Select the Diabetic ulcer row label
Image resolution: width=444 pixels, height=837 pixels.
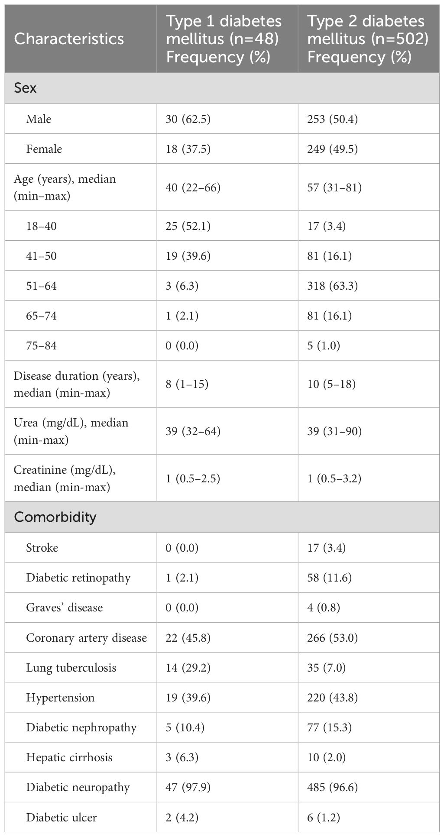tap(62, 818)
